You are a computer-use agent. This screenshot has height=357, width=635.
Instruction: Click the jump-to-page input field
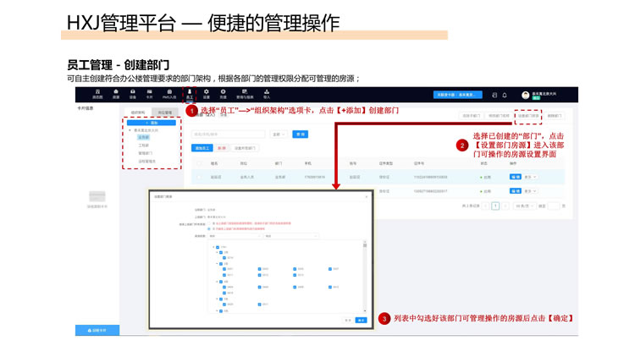pyautogui.click(x=554, y=206)
